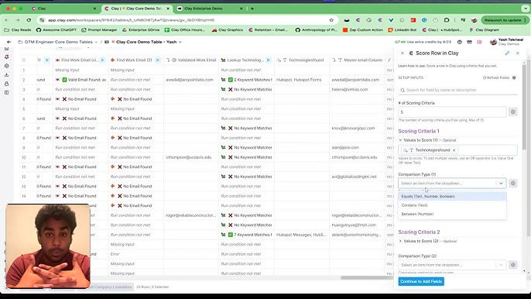531x299 pixels.
Task: Open Master email Column header
Action: (x=358, y=60)
